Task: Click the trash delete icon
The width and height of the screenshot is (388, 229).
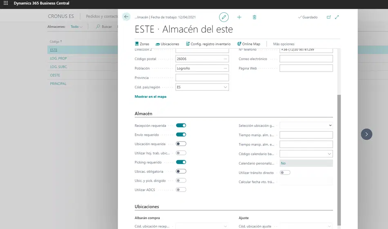Action: pos(254,17)
